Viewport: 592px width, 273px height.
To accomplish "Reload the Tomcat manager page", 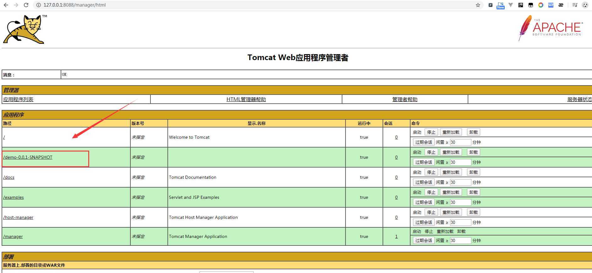I will pyautogui.click(x=26, y=5).
